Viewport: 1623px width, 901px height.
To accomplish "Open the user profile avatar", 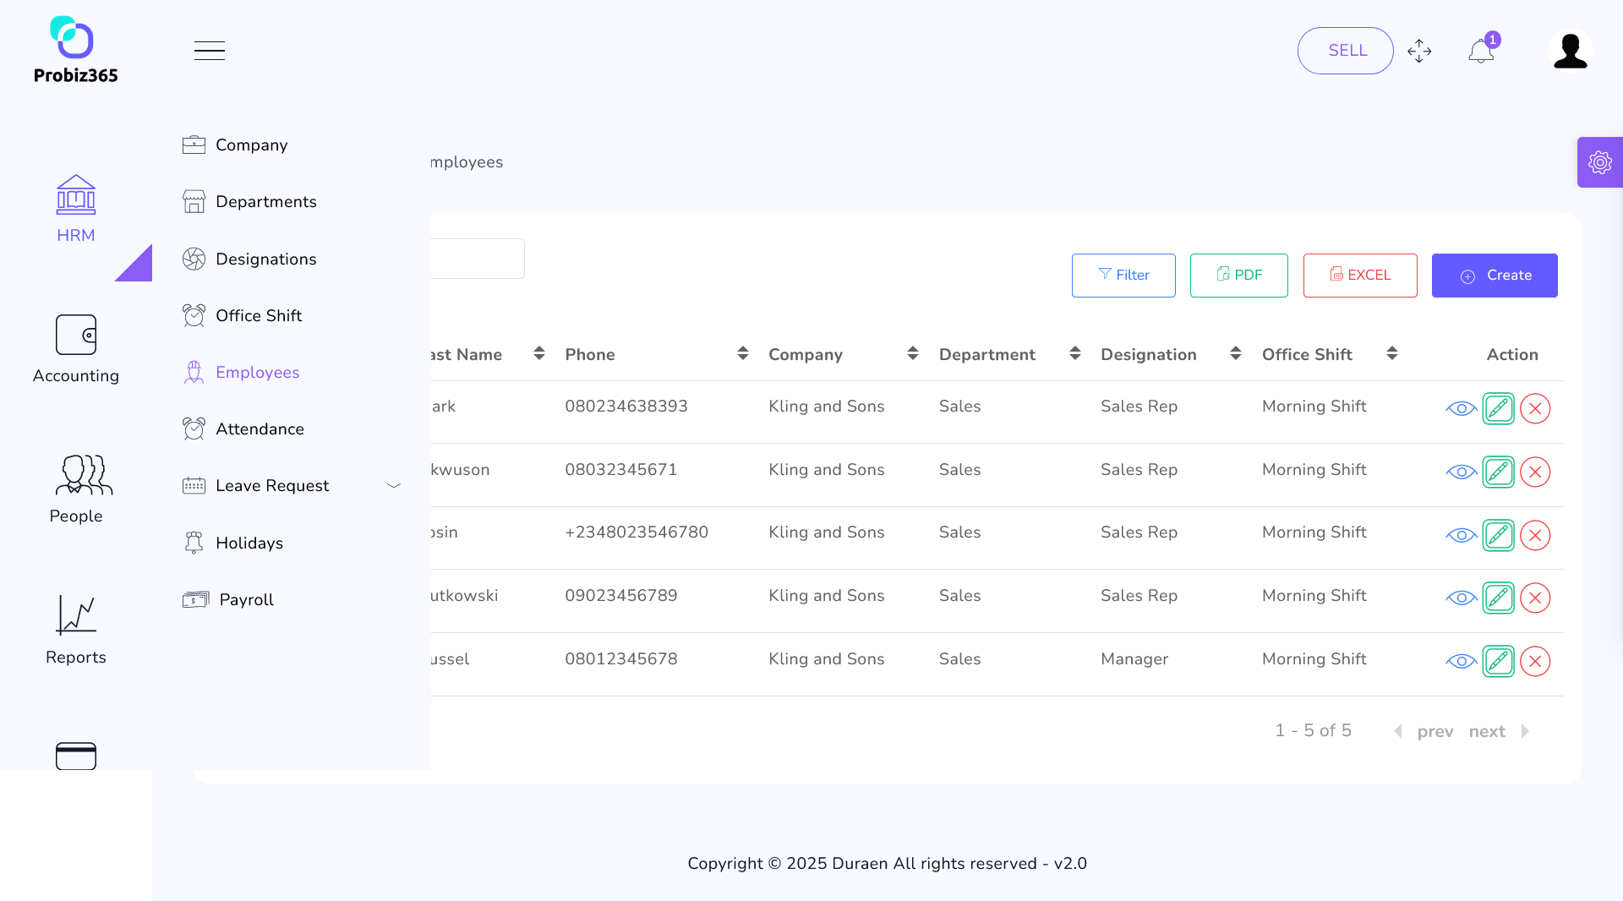I will [x=1570, y=52].
